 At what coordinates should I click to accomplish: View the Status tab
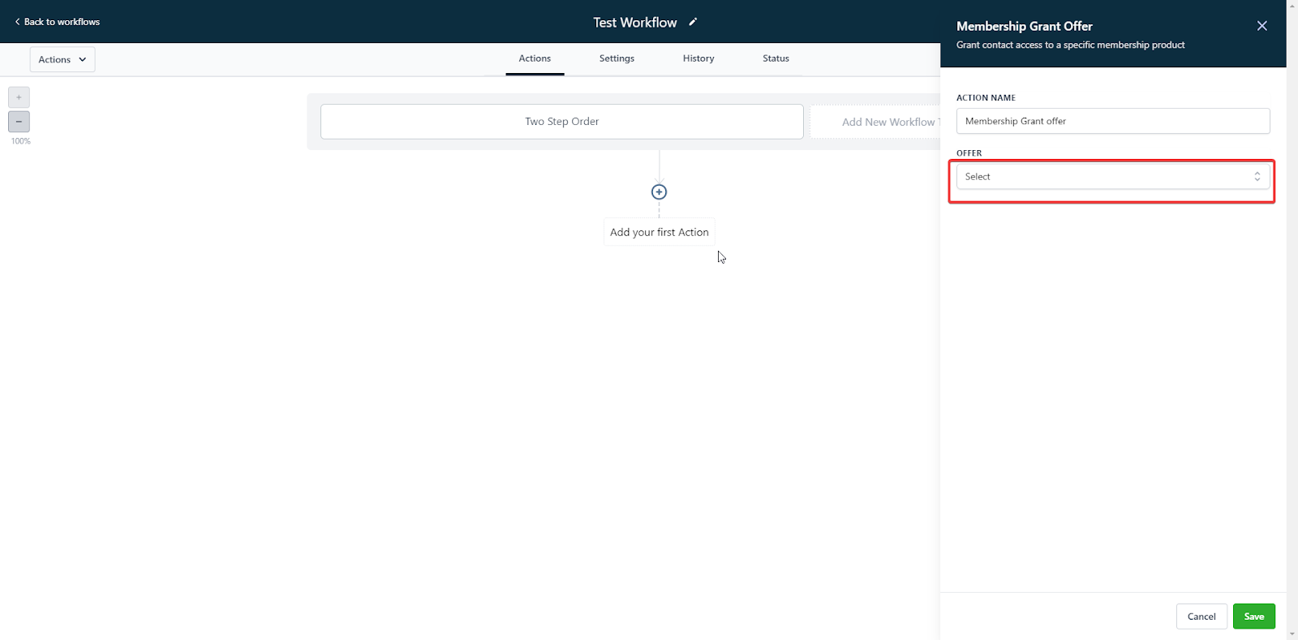776,58
